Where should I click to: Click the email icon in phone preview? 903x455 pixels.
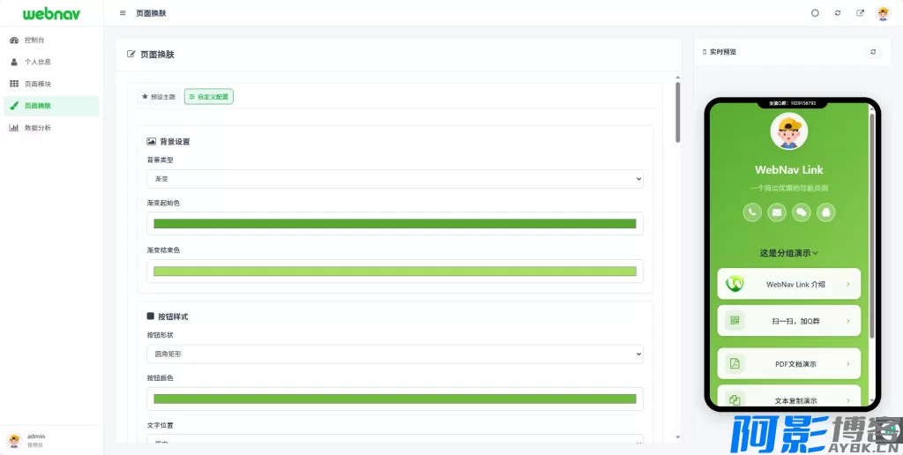(x=777, y=212)
